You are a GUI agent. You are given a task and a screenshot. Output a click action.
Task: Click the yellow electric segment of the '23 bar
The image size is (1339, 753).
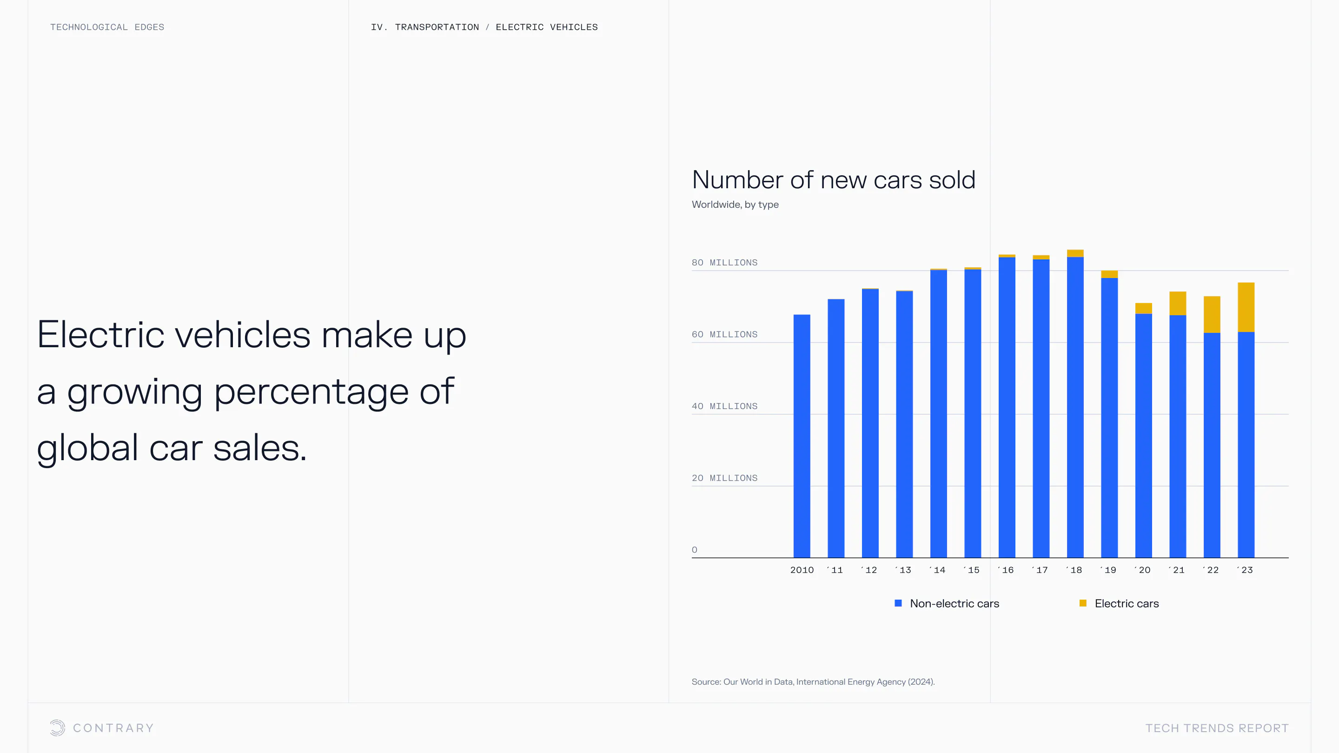tap(1246, 307)
